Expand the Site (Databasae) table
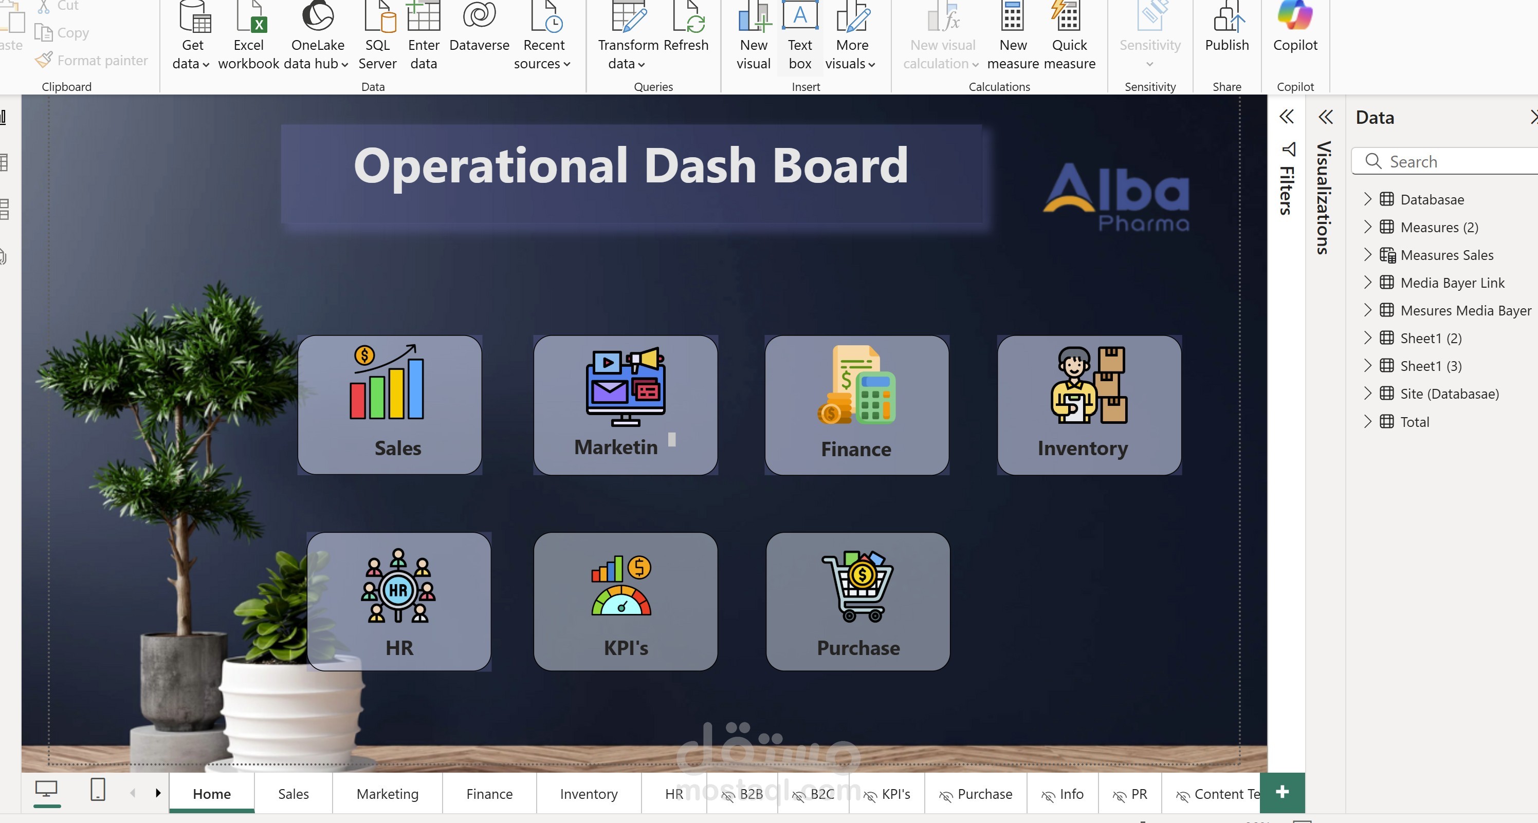Viewport: 1538px width, 823px height. click(x=1368, y=394)
